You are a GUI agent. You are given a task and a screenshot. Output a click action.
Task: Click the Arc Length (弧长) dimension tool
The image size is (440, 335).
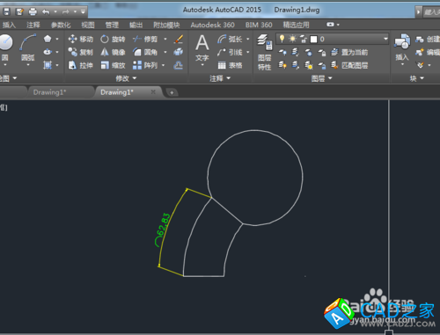[230, 39]
